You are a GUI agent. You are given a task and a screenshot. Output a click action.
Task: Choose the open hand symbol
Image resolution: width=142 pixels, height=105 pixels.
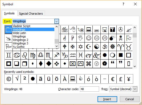81,38
